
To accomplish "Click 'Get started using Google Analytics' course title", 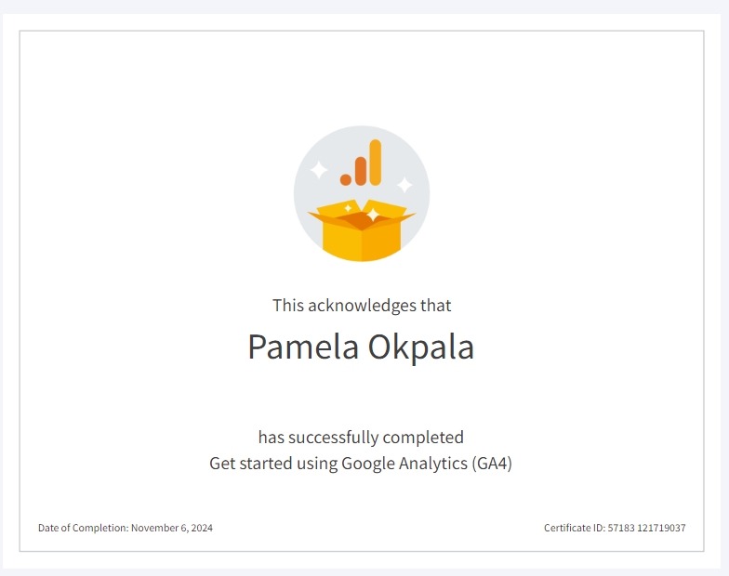I will (338, 464).
